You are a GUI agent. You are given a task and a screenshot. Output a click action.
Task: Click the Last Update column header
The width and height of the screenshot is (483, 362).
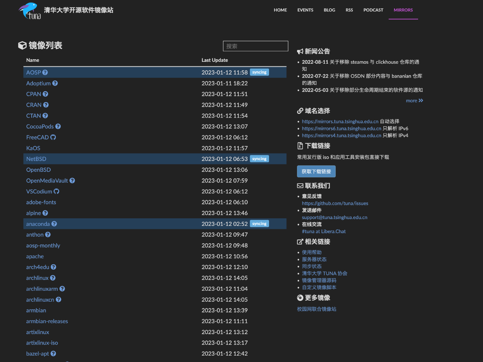(215, 60)
